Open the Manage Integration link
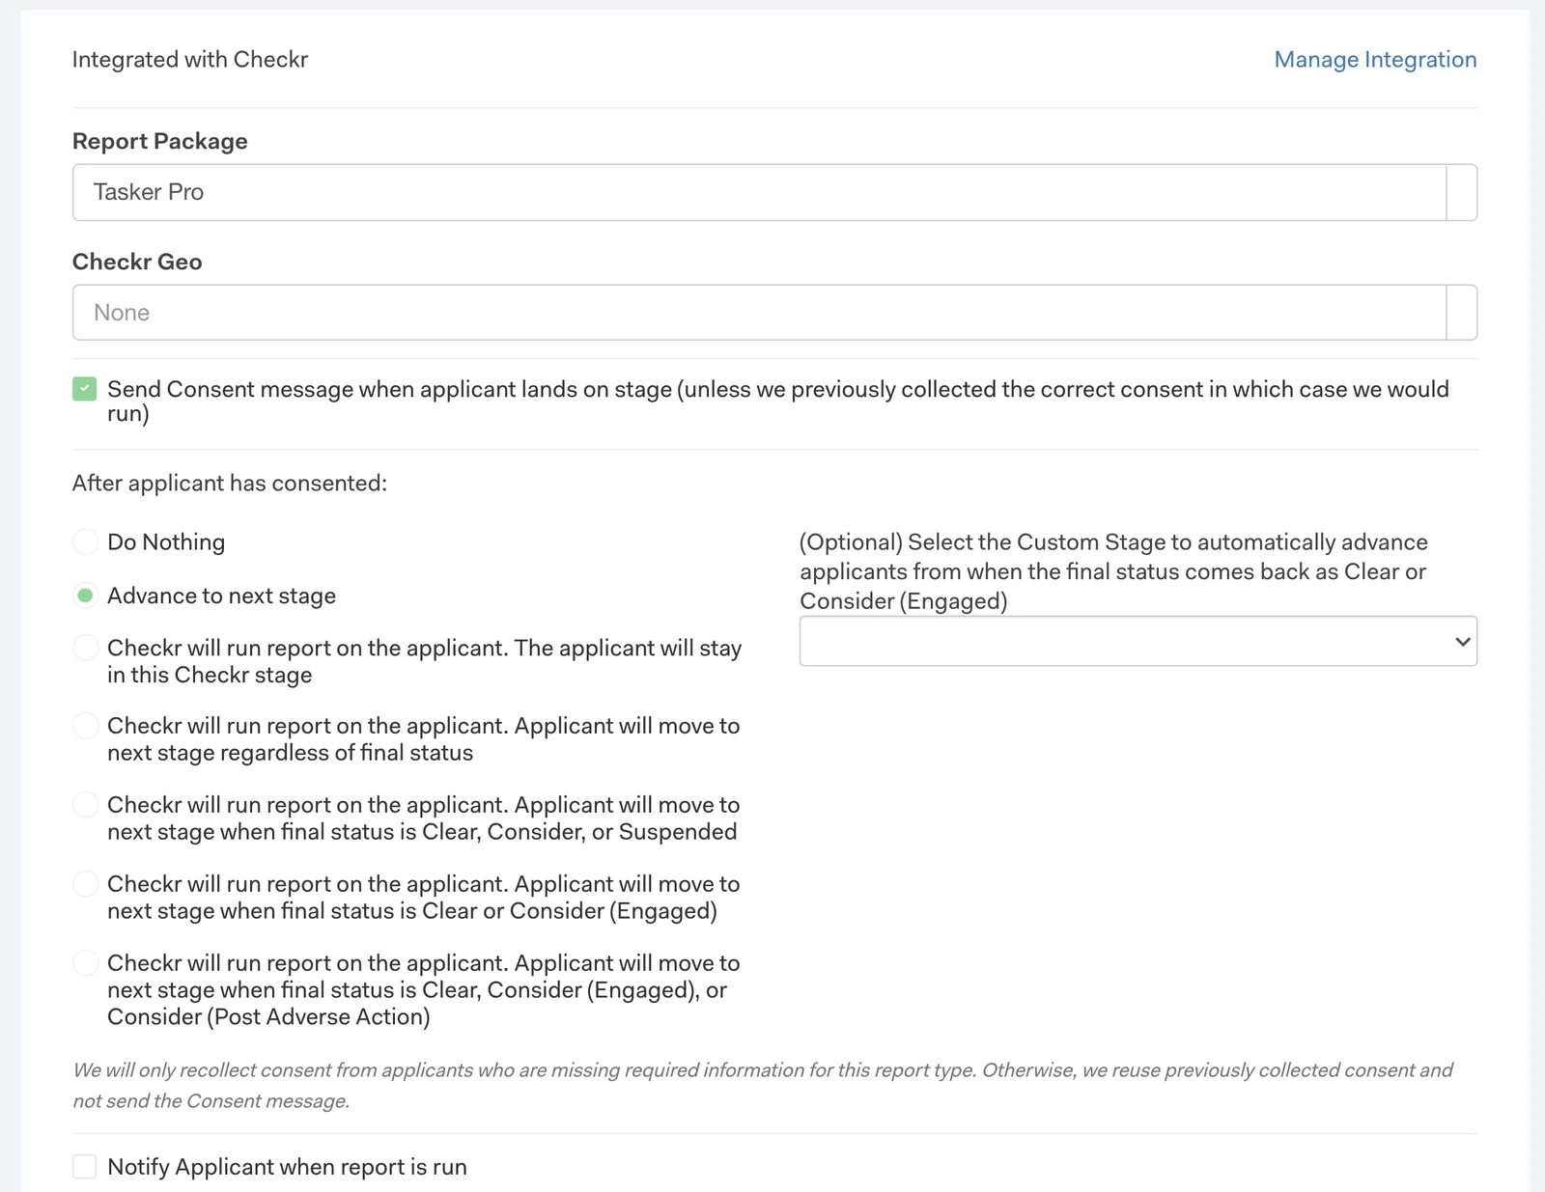Image resolution: width=1545 pixels, height=1192 pixels. [x=1375, y=60]
